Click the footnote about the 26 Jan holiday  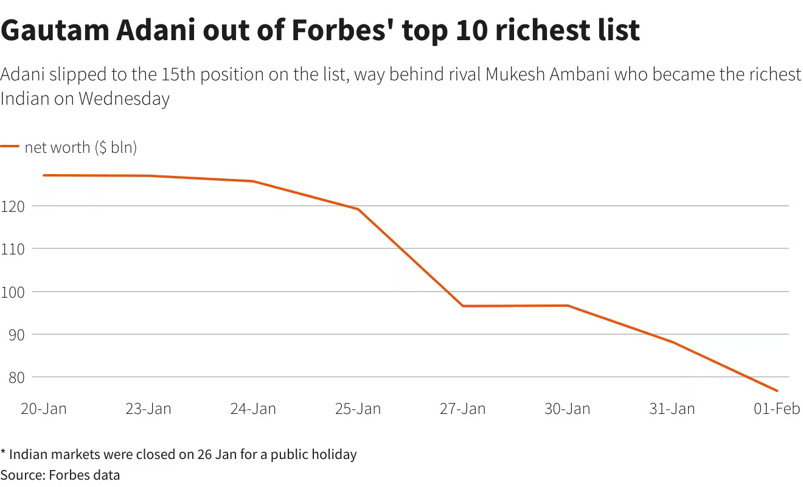[x=179, y=454]
